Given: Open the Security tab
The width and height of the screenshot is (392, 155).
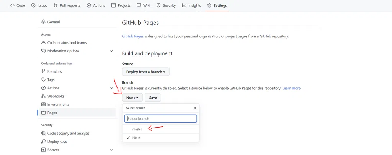Looking at the screenshot, I should click(166, 5).
